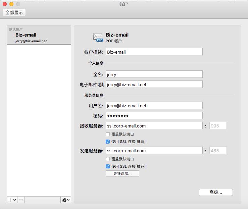Open the 高级 advanced settings
Viewport: 248px width, 209px height.
click(x=215, y=192)
